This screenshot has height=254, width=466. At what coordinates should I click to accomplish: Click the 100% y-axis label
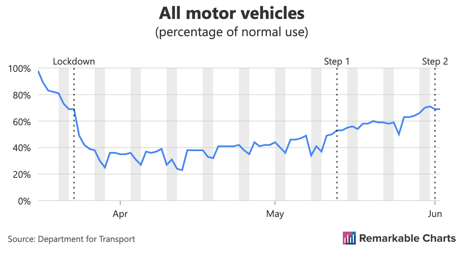pyautogui.click(x=19, y=68)
